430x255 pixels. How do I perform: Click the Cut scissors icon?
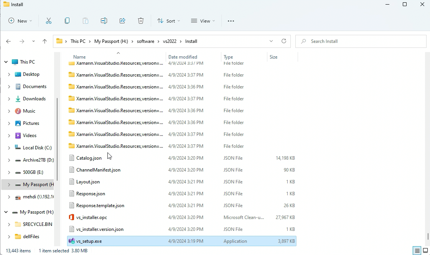coord(49,21)
